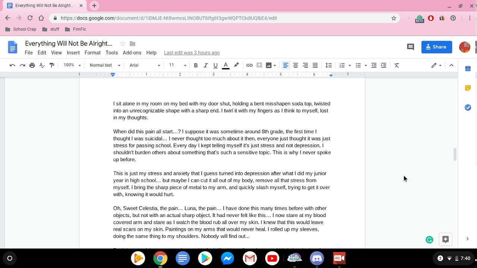The image size is (477, 268).
Task: Clear formatting from selection
Action: click(x=397, y=65)
